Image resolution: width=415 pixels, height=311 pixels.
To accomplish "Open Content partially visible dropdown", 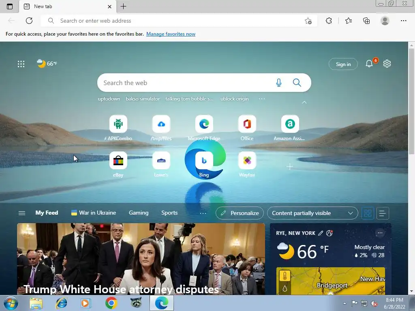I will point(312,213).
